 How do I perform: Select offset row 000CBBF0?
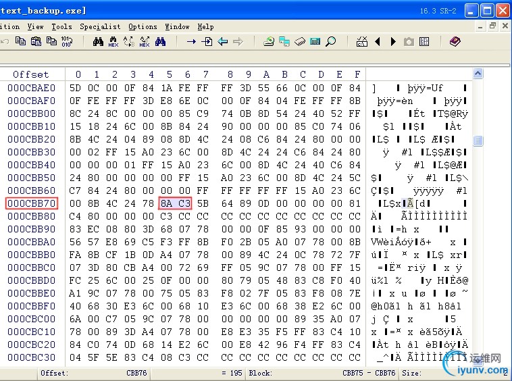point(32,306)
